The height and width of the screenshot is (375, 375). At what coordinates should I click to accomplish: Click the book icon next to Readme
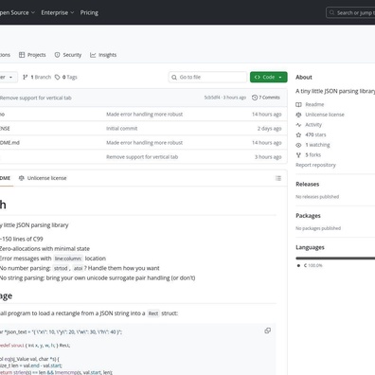pos(298,104)
